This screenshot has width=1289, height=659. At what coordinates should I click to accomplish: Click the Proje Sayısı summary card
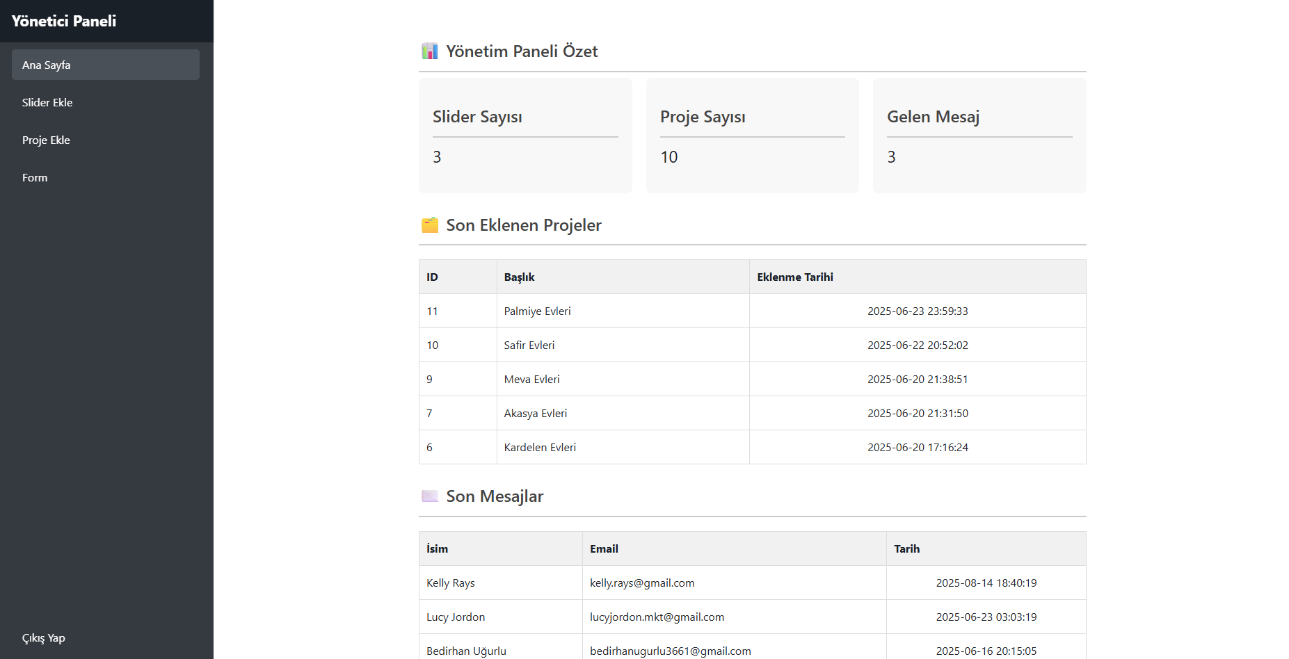752,136
